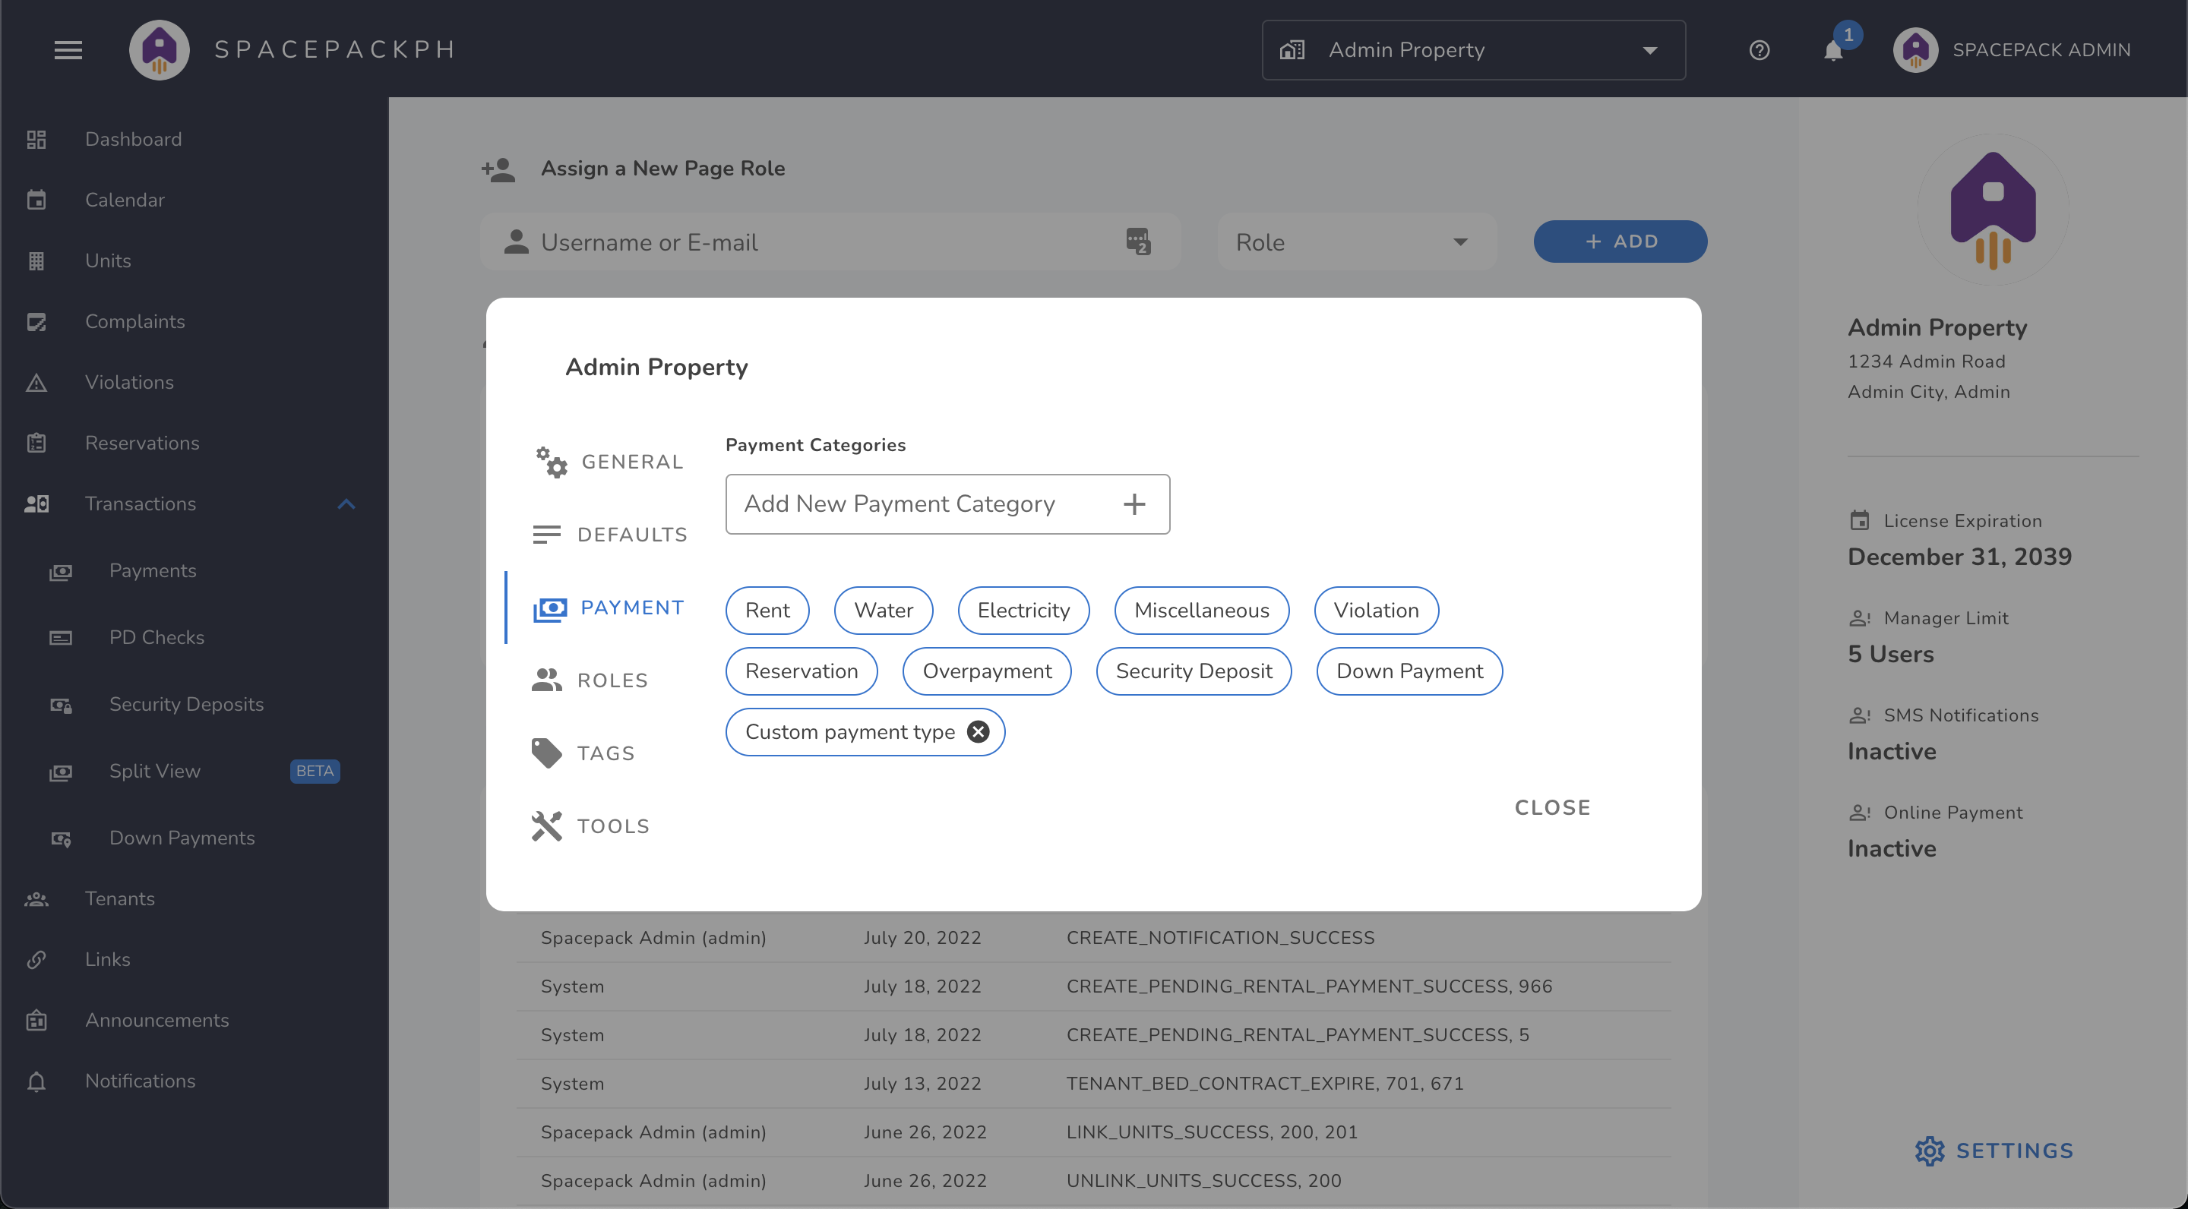Click the Violations warning triangle icon
2188x1209 pixels.
(36, 383)
